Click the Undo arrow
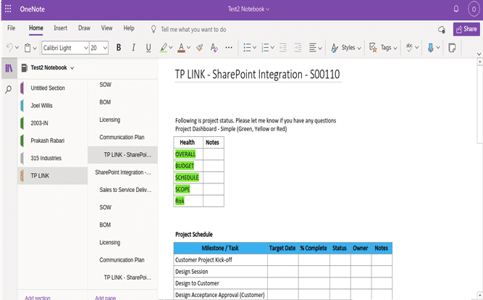This screenshot has height=300, width=483. (x=9, y=48)
